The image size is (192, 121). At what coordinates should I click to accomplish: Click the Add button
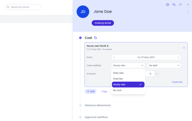(91, 91)
